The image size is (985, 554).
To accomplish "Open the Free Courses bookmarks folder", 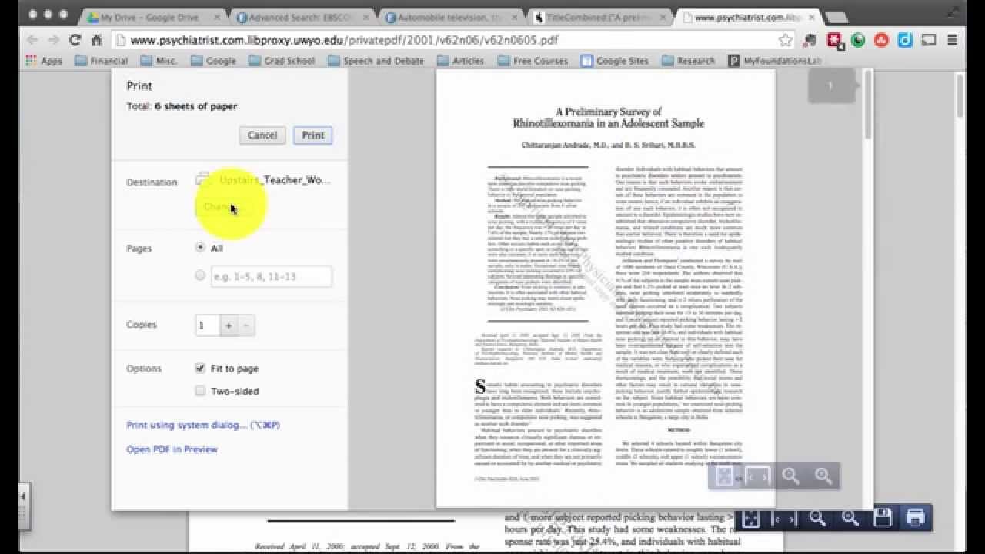I will point(533,61).
